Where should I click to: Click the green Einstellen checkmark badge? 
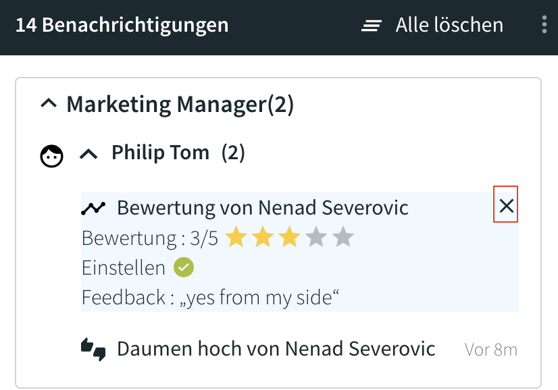tap(184, 267)
